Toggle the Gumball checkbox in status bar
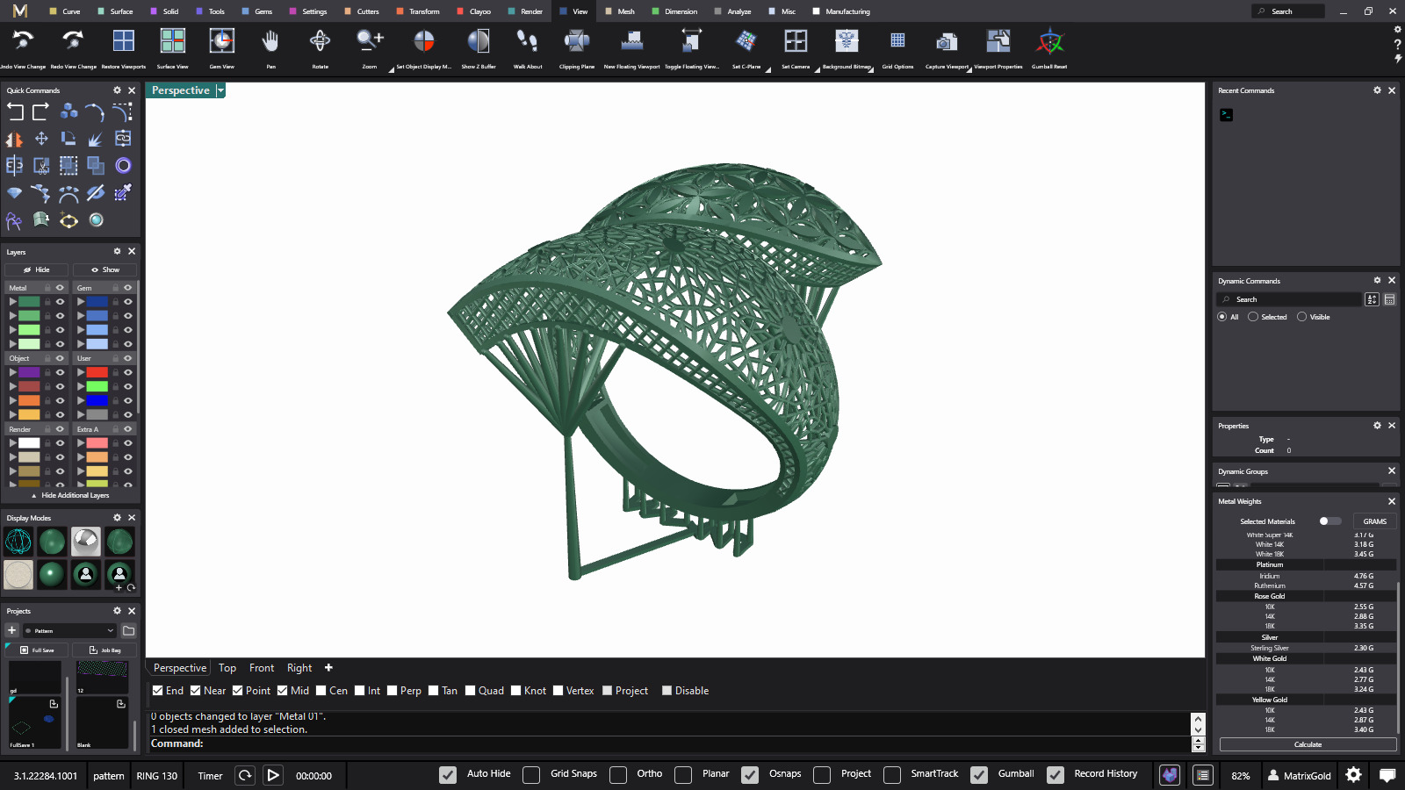Image resolution: width=1405 pixels, height=790 pixels. 979,775
